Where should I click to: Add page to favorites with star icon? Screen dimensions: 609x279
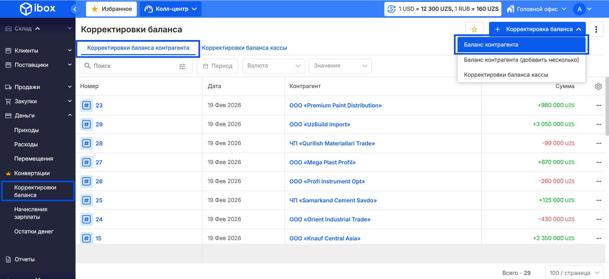pos(474,29)
